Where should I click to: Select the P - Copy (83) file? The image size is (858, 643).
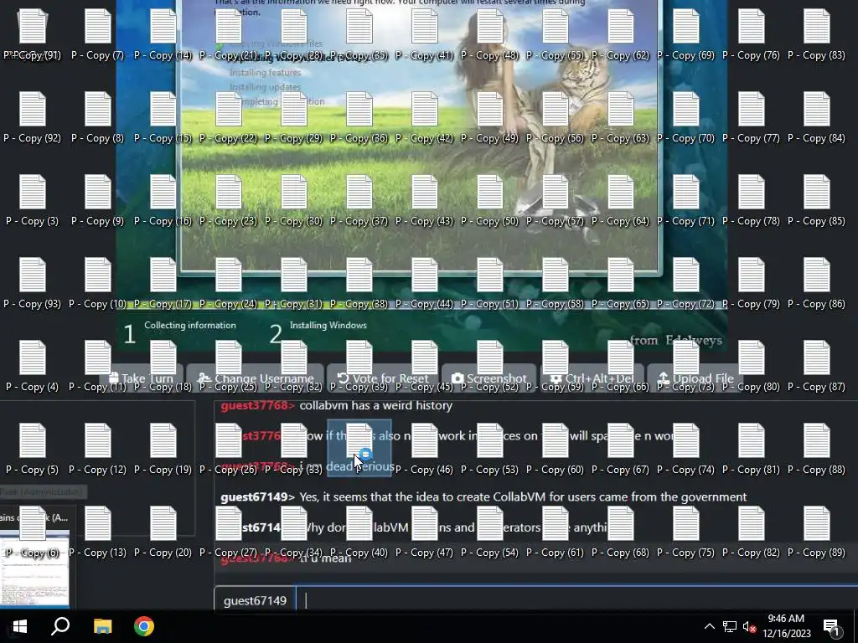(816, 33)
